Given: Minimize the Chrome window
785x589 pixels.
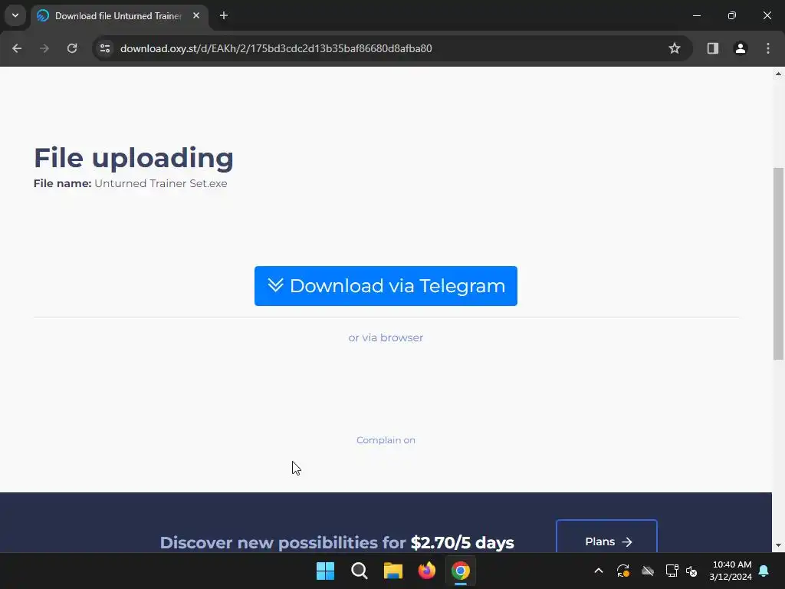Looking at the screenshot, I should 696,15.
